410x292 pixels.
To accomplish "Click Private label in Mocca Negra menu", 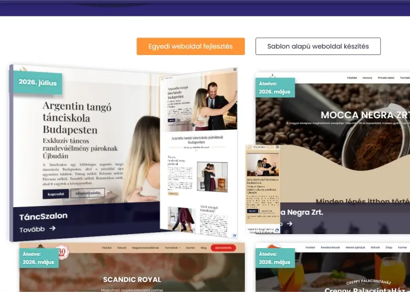I will pos(385,78).
